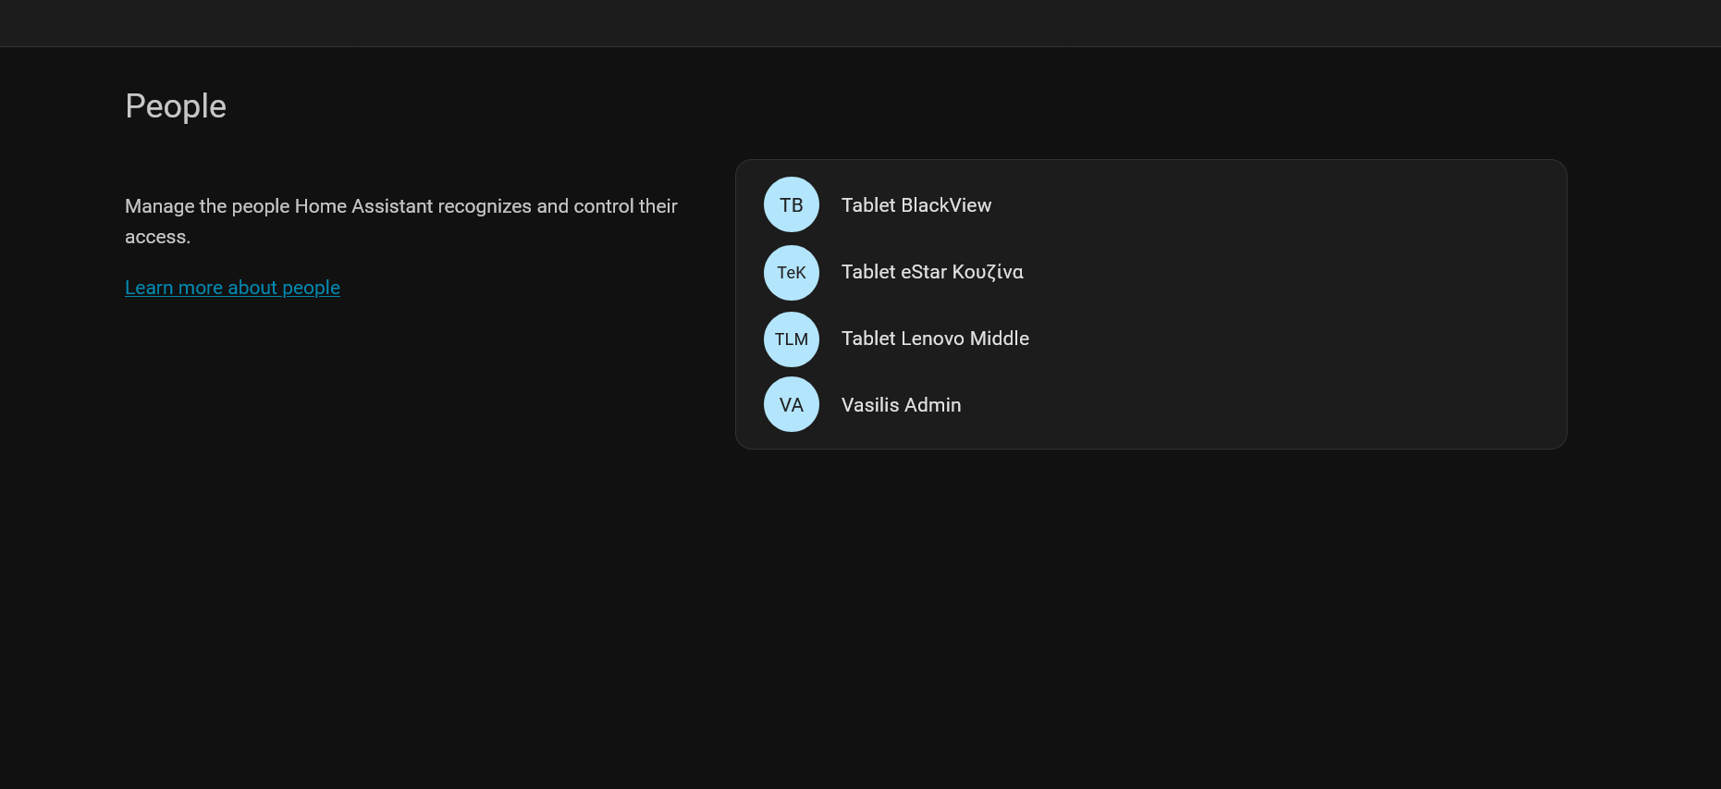Click the TeK avatar circle
The height and width of the screenshot is (789, 1721).
coord(792,273)
